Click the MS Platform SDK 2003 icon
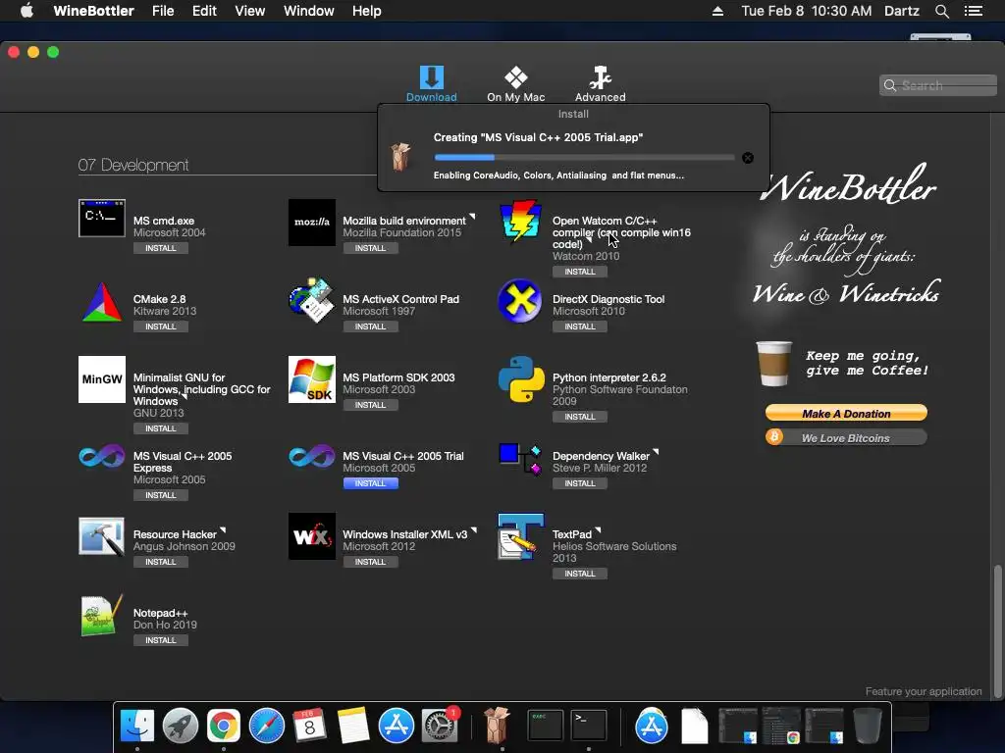 tap(311, 379)
